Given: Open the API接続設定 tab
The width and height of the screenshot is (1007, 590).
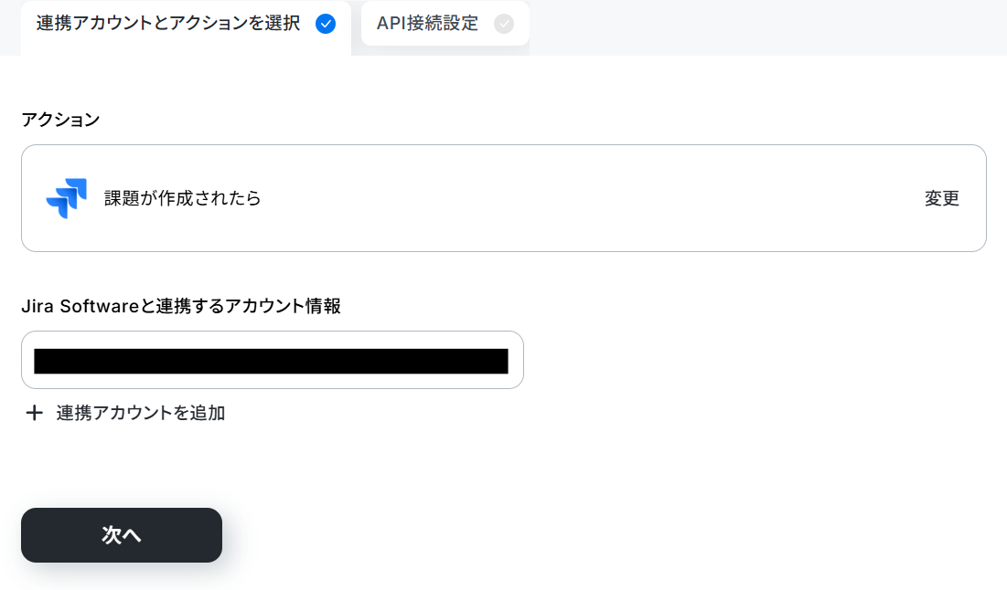Looking at the screenshot, I should pos(445,24).
